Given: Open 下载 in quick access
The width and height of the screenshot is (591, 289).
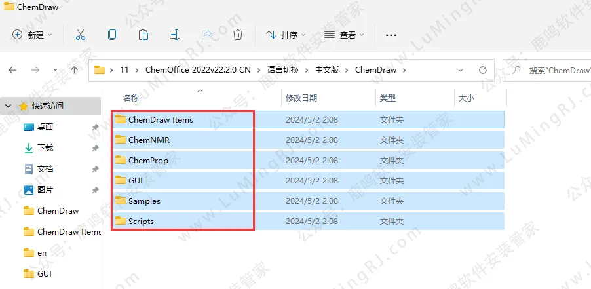Looking at the screenshot, I should coord(45,149).
